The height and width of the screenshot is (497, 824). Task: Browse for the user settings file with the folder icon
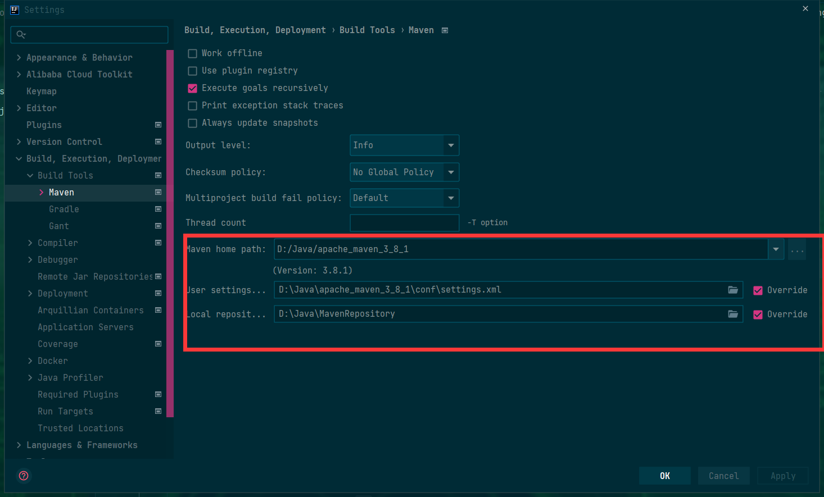click(x=733, y=290)
